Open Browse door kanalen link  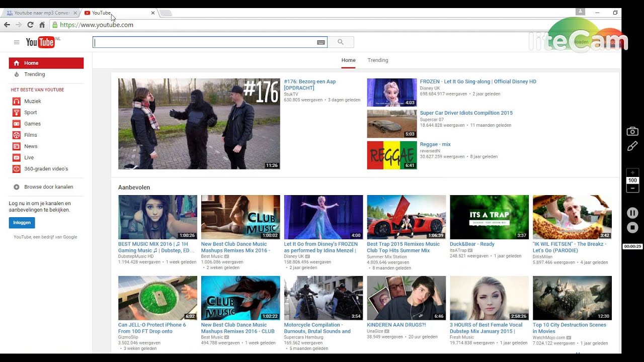click(x=49, y=187)
